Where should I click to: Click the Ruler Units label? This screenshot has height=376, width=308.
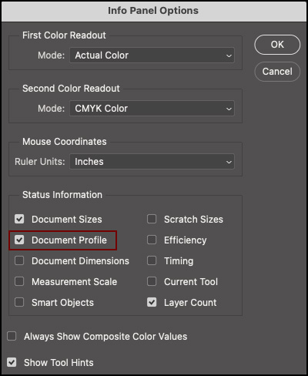coord(40,162)
